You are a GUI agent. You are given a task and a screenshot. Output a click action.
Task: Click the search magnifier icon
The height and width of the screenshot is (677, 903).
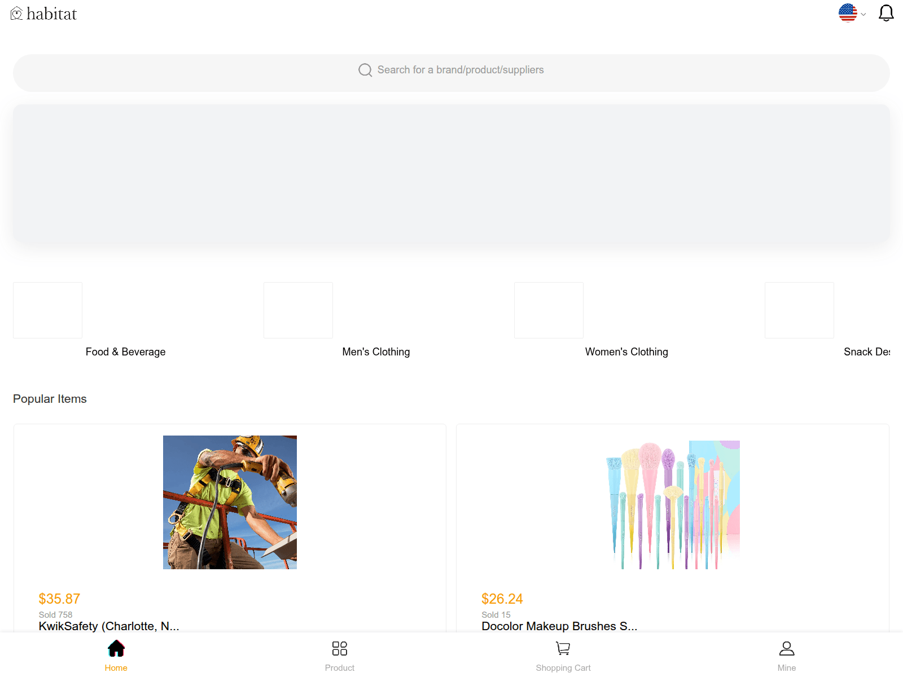(365, 70)
